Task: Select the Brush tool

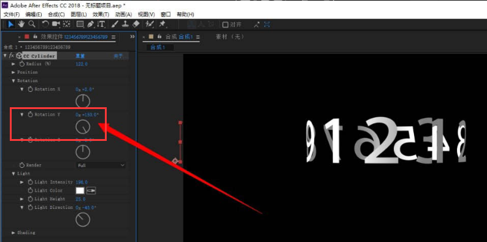Action: click(x=115, y=25)
